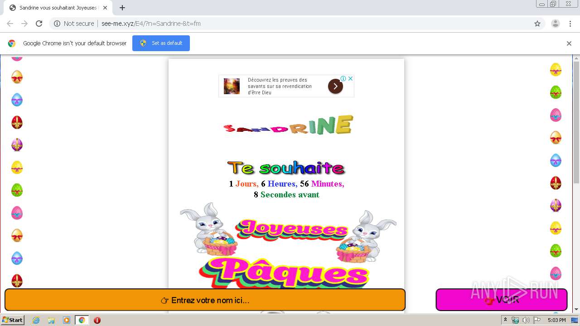580x326 pixels.
Task: Click the ad thumbnail image
Action: pos(232,86)
